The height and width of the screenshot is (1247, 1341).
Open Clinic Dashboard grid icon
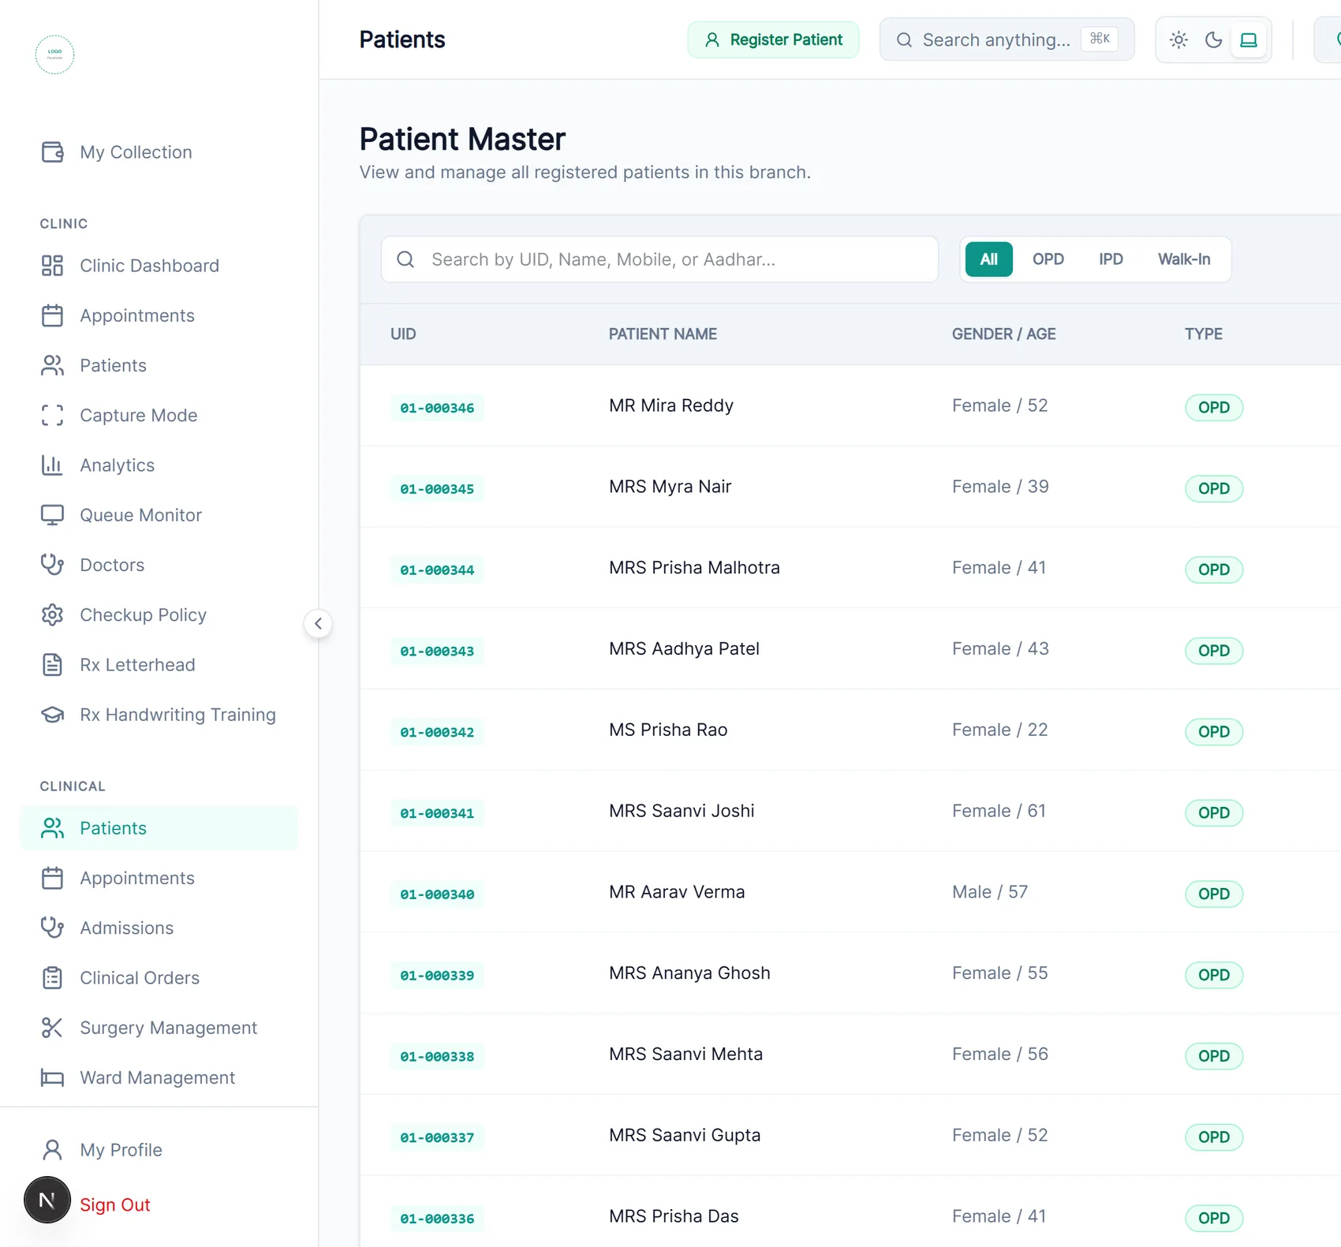tap(52, 266)
